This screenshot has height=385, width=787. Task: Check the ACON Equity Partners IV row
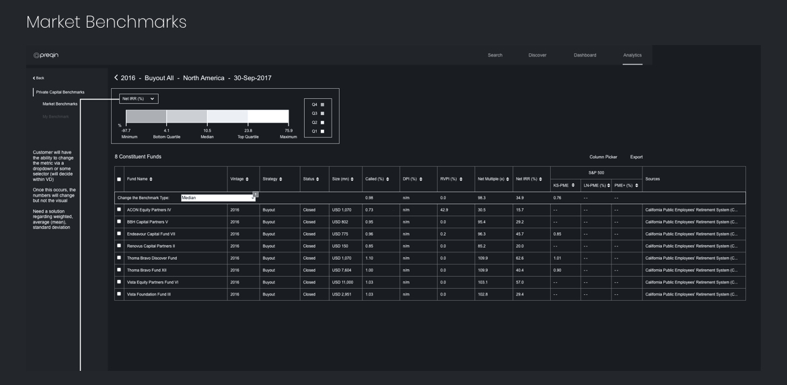point(119,209)
